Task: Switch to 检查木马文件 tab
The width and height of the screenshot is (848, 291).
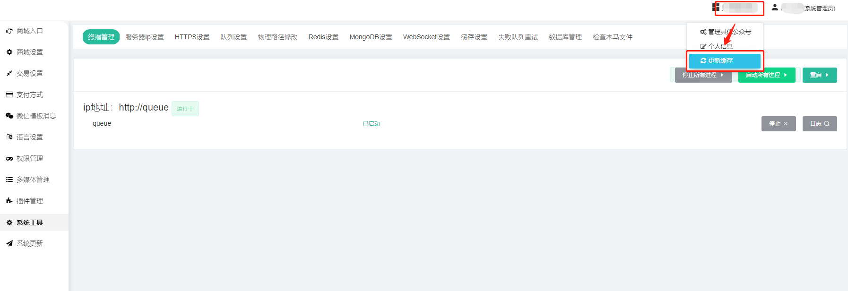Action: pos(612,37)
